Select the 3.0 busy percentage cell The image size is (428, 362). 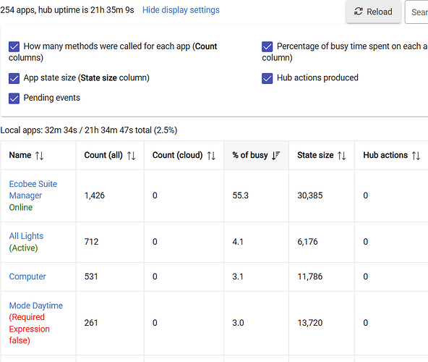(238, 323)
